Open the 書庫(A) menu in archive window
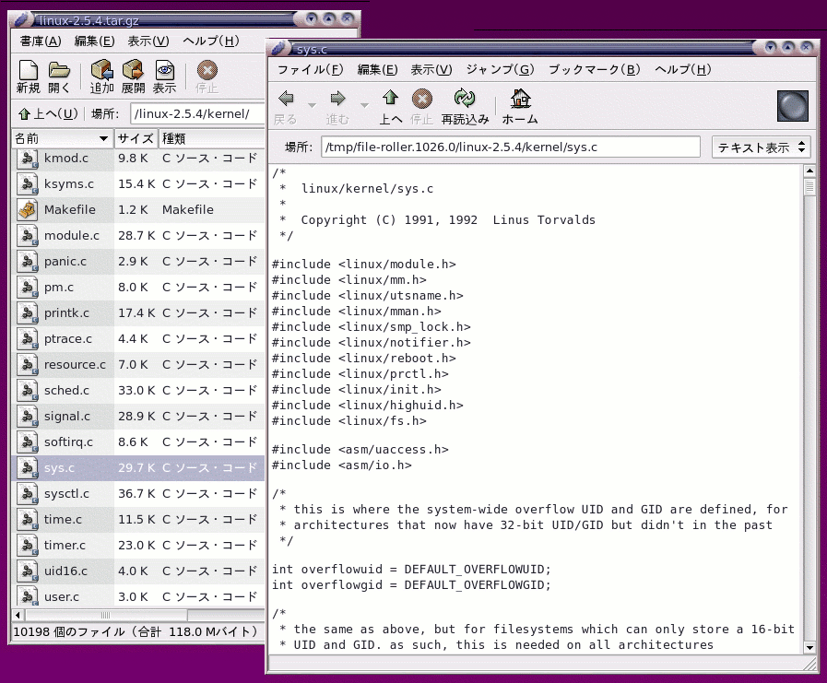Screen dimensions: 827x683 click(x=40, y=41)
